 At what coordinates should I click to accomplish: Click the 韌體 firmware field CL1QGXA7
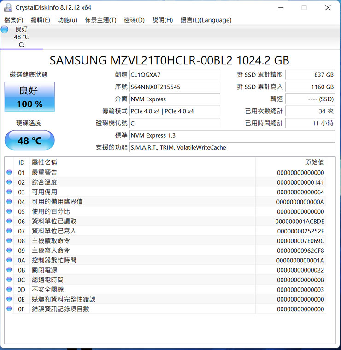[x=174, y=75]
